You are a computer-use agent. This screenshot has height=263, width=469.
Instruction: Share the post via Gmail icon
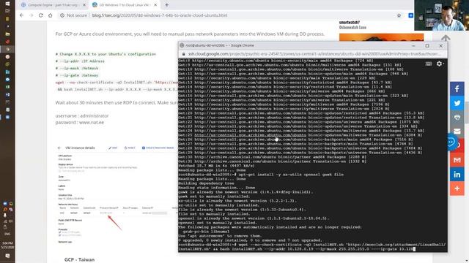(457, 160)
